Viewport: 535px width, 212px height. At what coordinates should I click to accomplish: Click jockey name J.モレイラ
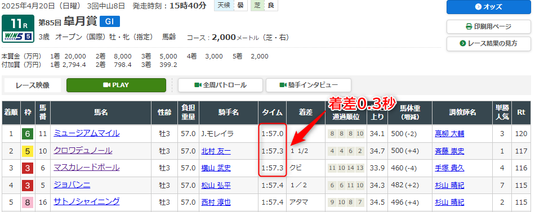[x=217, y=134]
